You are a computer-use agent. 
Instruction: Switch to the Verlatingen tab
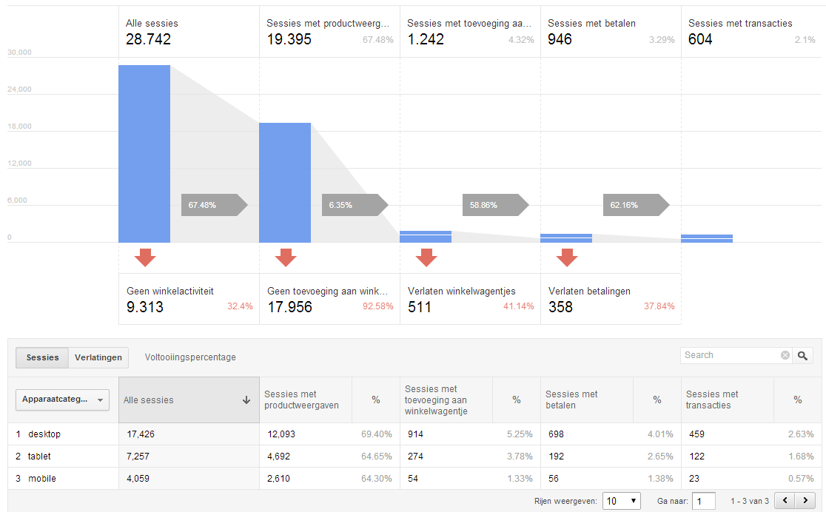point(98,357)
